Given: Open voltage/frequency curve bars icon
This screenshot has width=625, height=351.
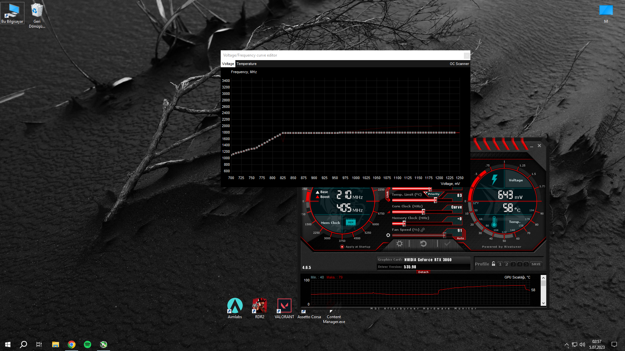Looking at the screenshot, I should [389, 212].
